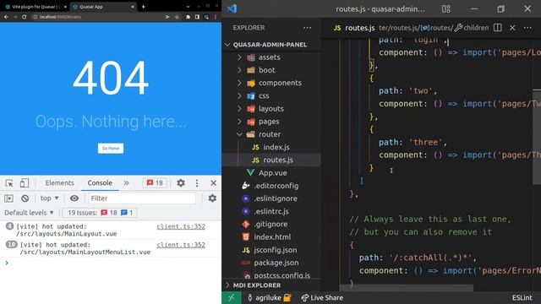Open a remote window from status bar
This screenshot has height=304, width=541.
click(x=231, y=298)
